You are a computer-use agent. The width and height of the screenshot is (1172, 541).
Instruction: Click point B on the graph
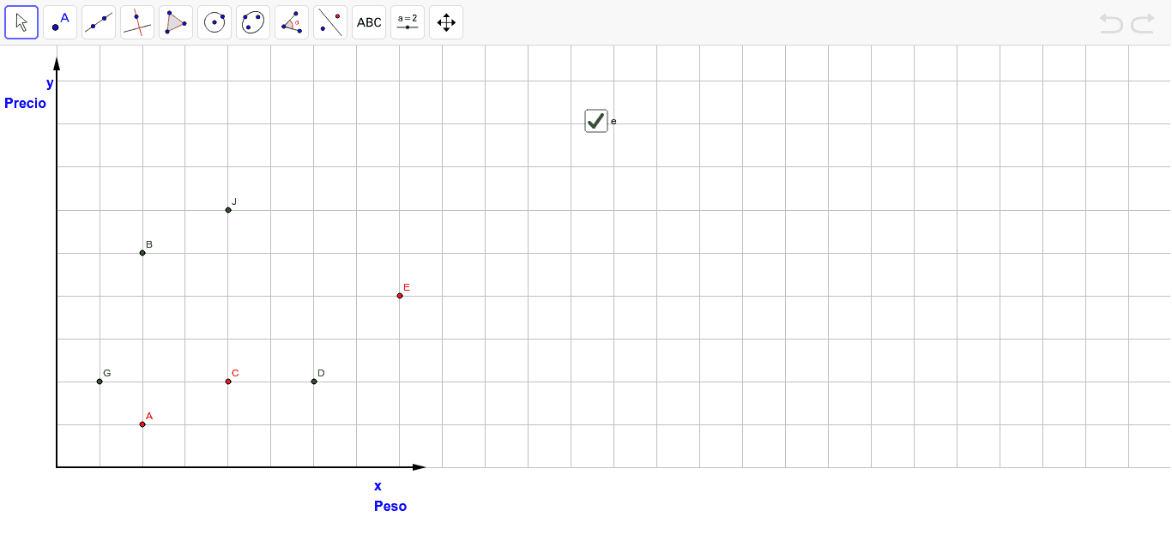coord(142,253)
